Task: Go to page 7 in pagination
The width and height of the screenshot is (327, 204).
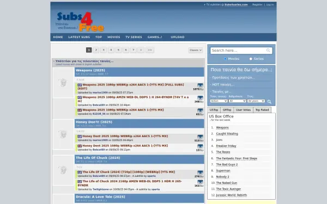Action: [x=134, y=50]
